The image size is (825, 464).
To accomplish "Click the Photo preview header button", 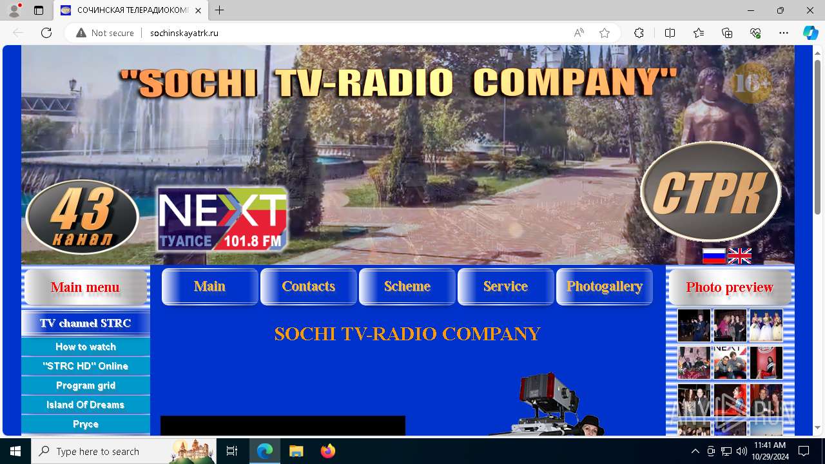I will 730,287.
